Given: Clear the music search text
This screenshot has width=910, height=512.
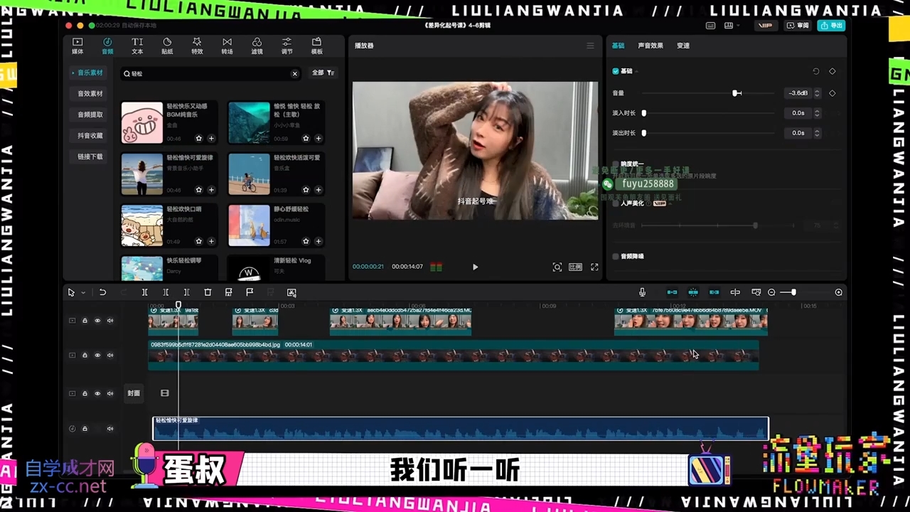Looking at the screenshot, I should click(294, 73).
